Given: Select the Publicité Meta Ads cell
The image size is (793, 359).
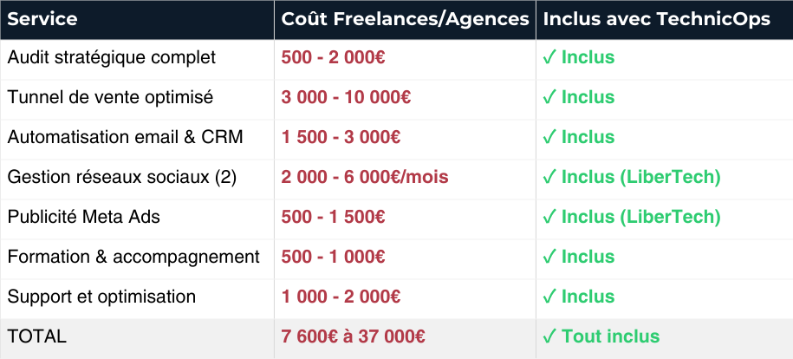Looking at the screenshot, I should pos(84,217).
